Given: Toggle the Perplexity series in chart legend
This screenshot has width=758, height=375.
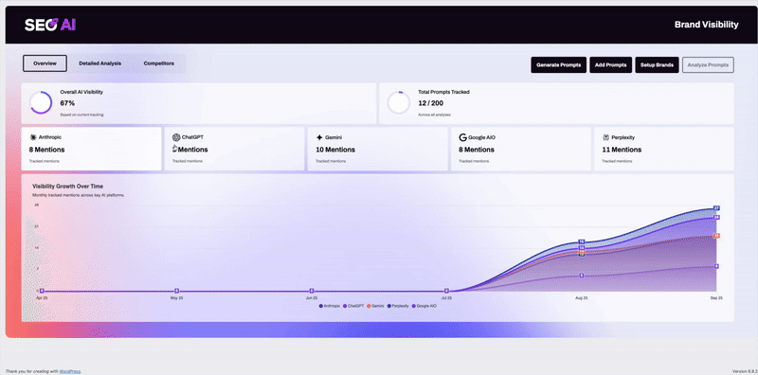Looking at the screenshot, I should [x=398, y=306].
